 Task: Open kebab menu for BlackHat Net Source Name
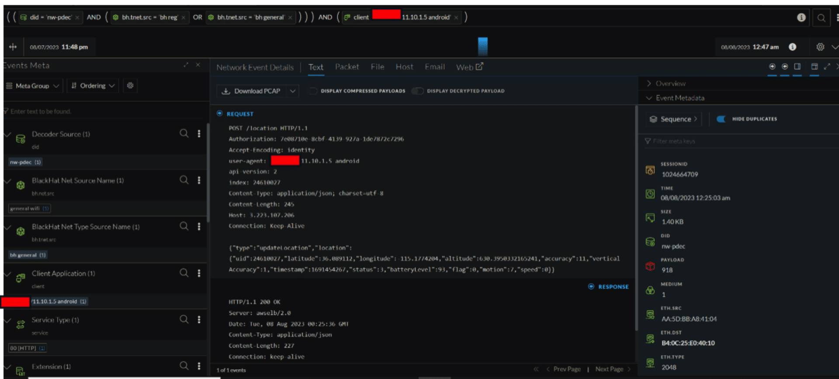pos(199,180)
